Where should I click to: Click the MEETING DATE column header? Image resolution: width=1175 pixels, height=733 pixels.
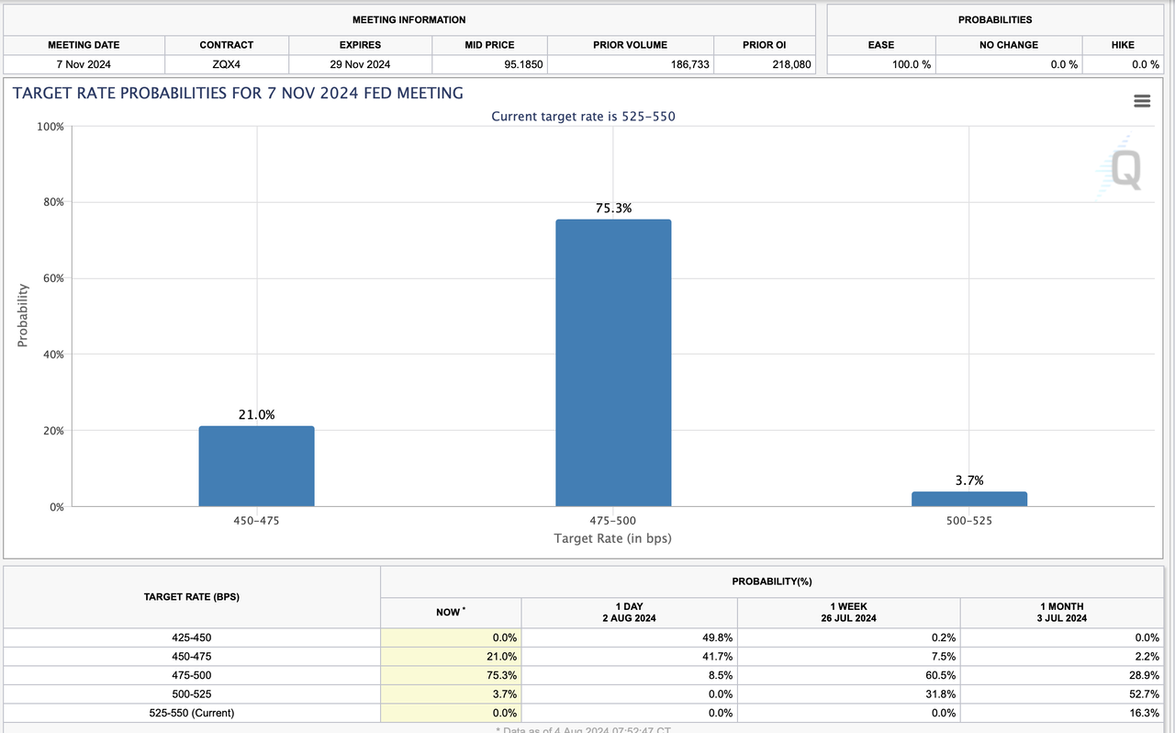tap(84, 45)
